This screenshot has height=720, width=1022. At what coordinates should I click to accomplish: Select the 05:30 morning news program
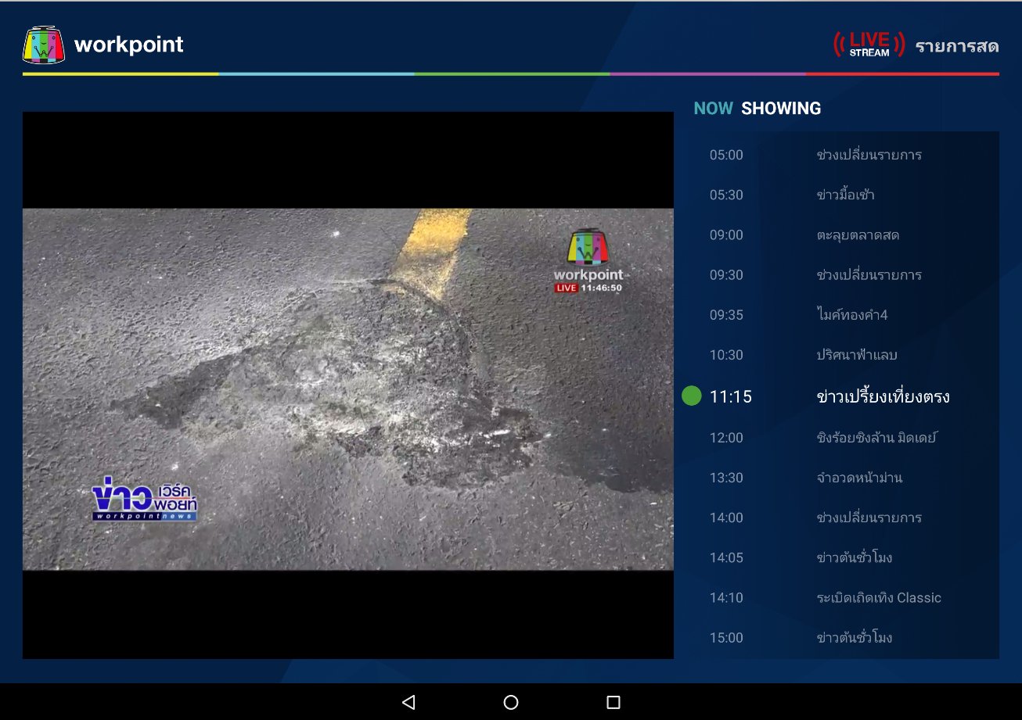coord(841,195)
